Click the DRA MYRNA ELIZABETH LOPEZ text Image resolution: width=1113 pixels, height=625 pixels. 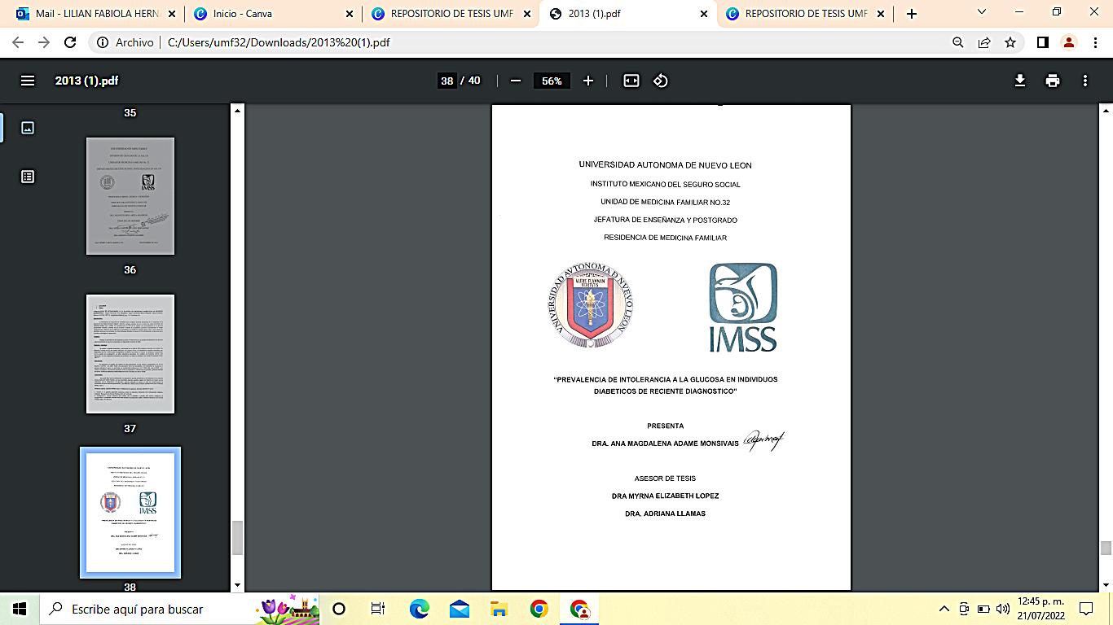(x=665, y=496)
